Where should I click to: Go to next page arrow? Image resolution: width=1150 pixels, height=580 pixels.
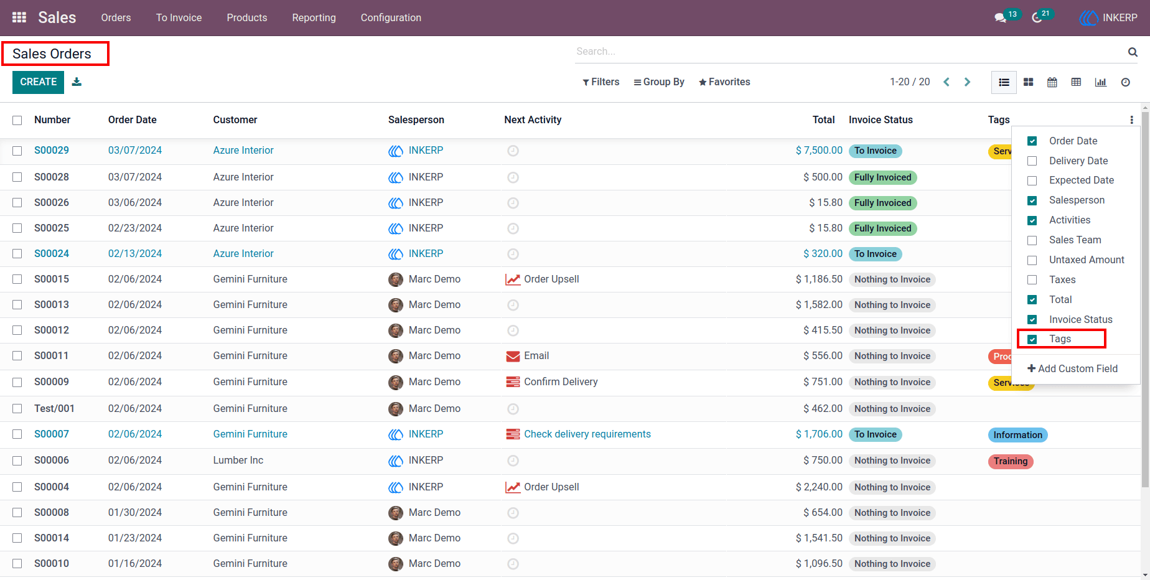[967, 82]
